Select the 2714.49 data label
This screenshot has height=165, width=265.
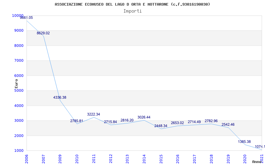pyautogui.click(x=194, y=122)
